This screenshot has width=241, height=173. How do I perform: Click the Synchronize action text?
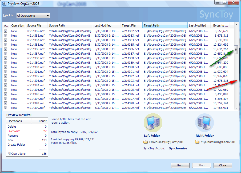[178, 148]
